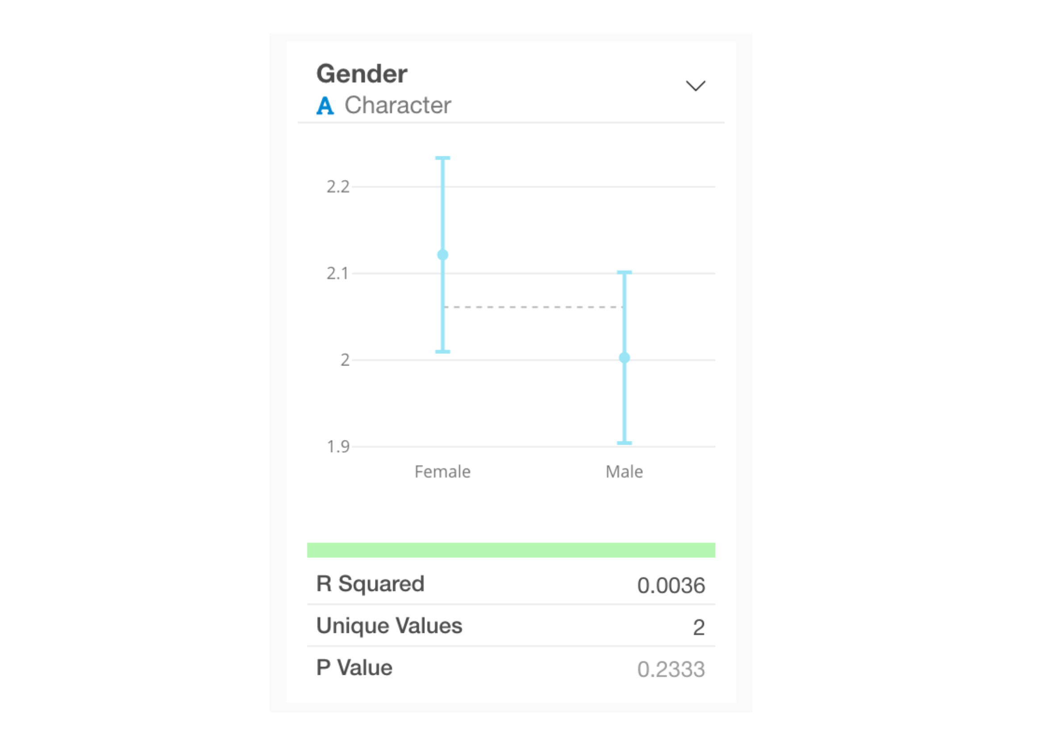Click the R Squared row label

point(370,584)
